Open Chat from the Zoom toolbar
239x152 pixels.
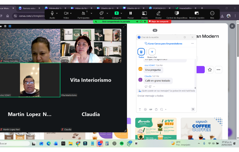pyautogui.click(x=101, y=13)
